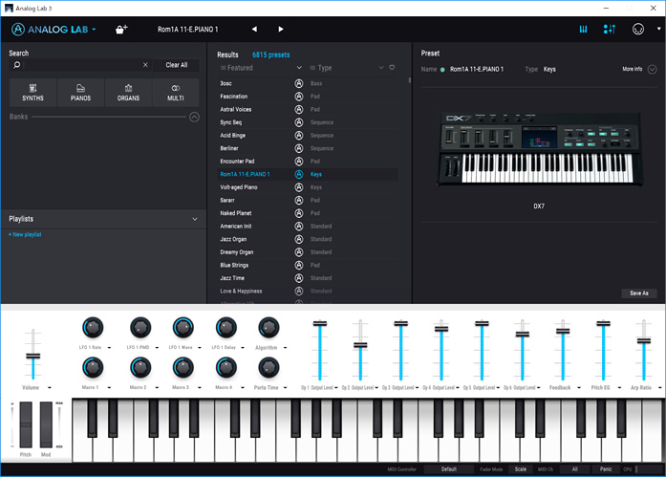Toggle mixer controls view icon

click(x=610, y=30)
